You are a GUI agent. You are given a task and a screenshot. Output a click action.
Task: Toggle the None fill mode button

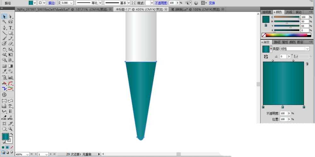pos(12,147)
